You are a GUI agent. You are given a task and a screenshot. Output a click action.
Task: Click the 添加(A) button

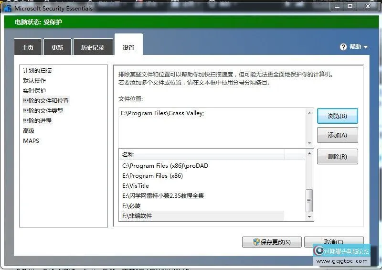pos(338,135)
